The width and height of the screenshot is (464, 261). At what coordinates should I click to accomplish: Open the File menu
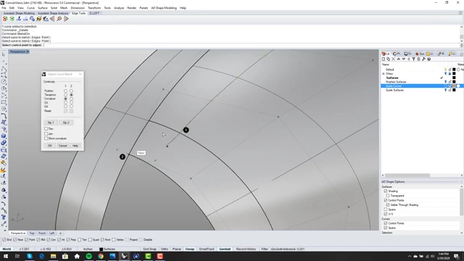coord(4,8)
